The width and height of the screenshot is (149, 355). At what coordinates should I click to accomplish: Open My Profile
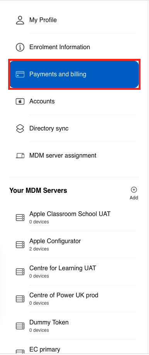[x=74, y=20]
